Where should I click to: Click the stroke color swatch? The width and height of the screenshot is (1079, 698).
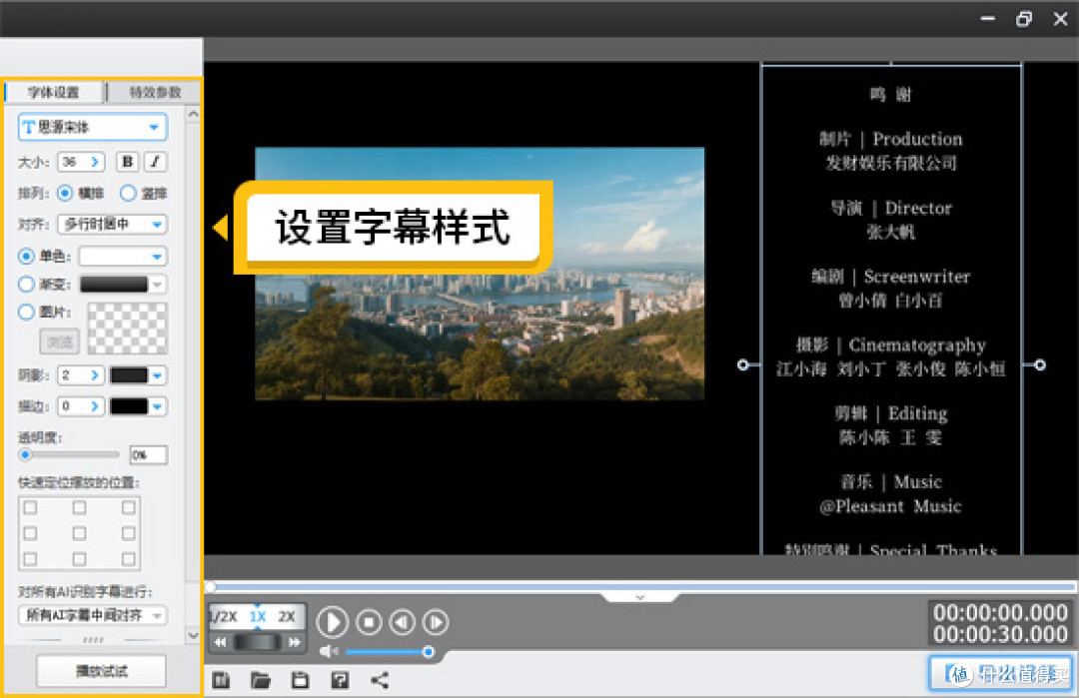pyautogui.click(x=129, y=406)
